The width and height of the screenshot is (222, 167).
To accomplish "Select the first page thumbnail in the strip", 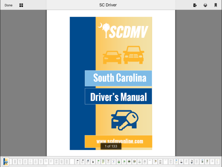I will coord(6,161).
